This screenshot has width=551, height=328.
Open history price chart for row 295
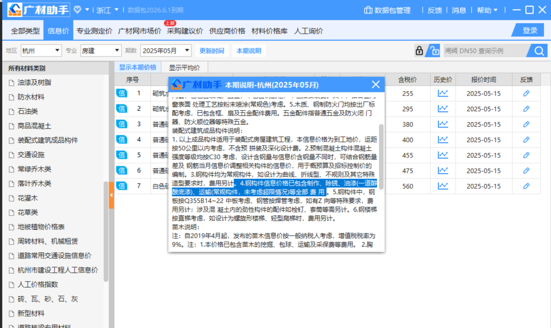click(x=443, y=109)
